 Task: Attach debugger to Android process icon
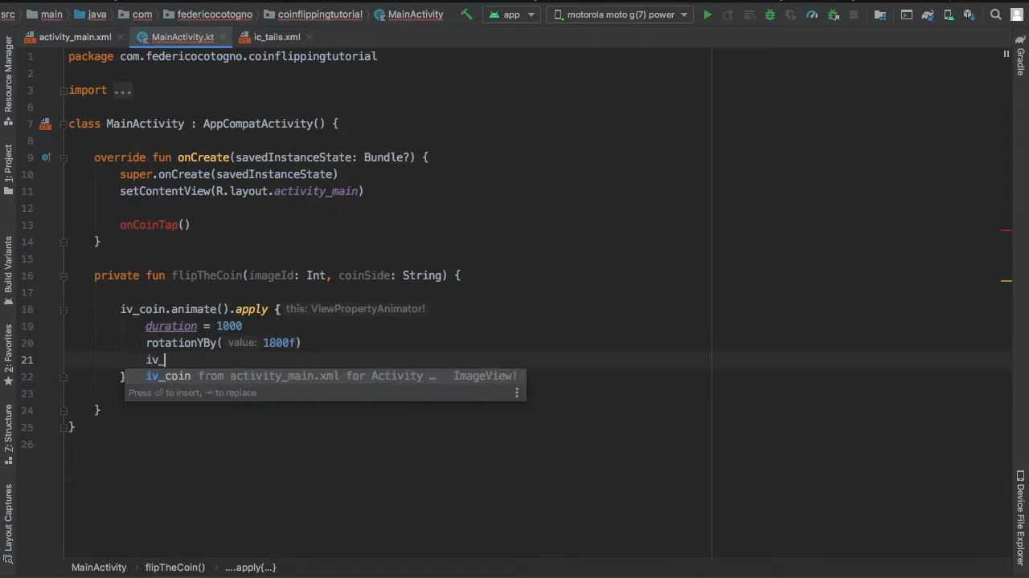[834, 14]
